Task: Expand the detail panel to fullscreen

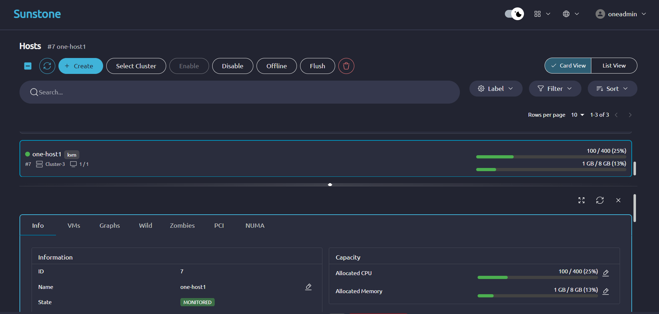Action: [581, 200]
